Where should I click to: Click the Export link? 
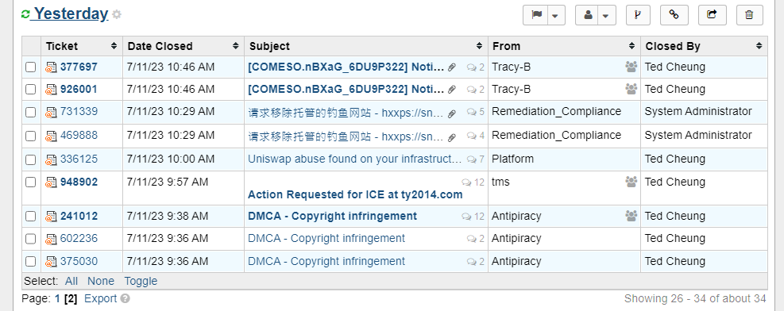(101, 298)
